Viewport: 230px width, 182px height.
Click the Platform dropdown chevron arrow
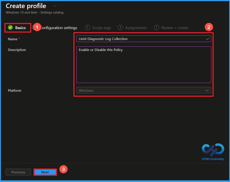207,90
